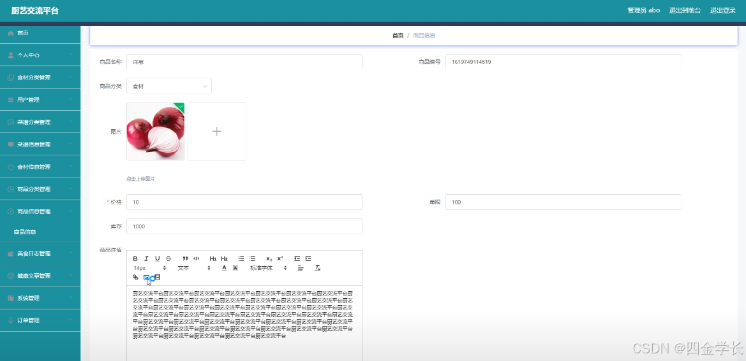Insert an image into the editor

(x=146, y=278)
